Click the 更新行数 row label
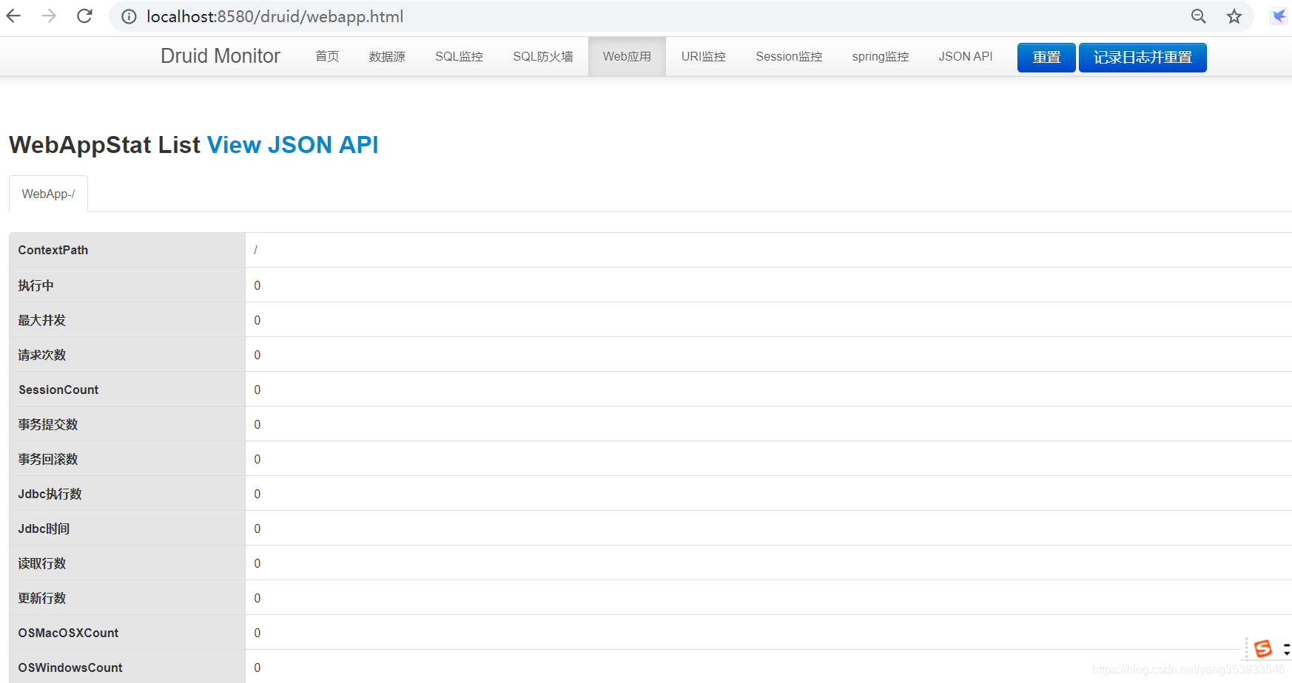 point(42,598)
